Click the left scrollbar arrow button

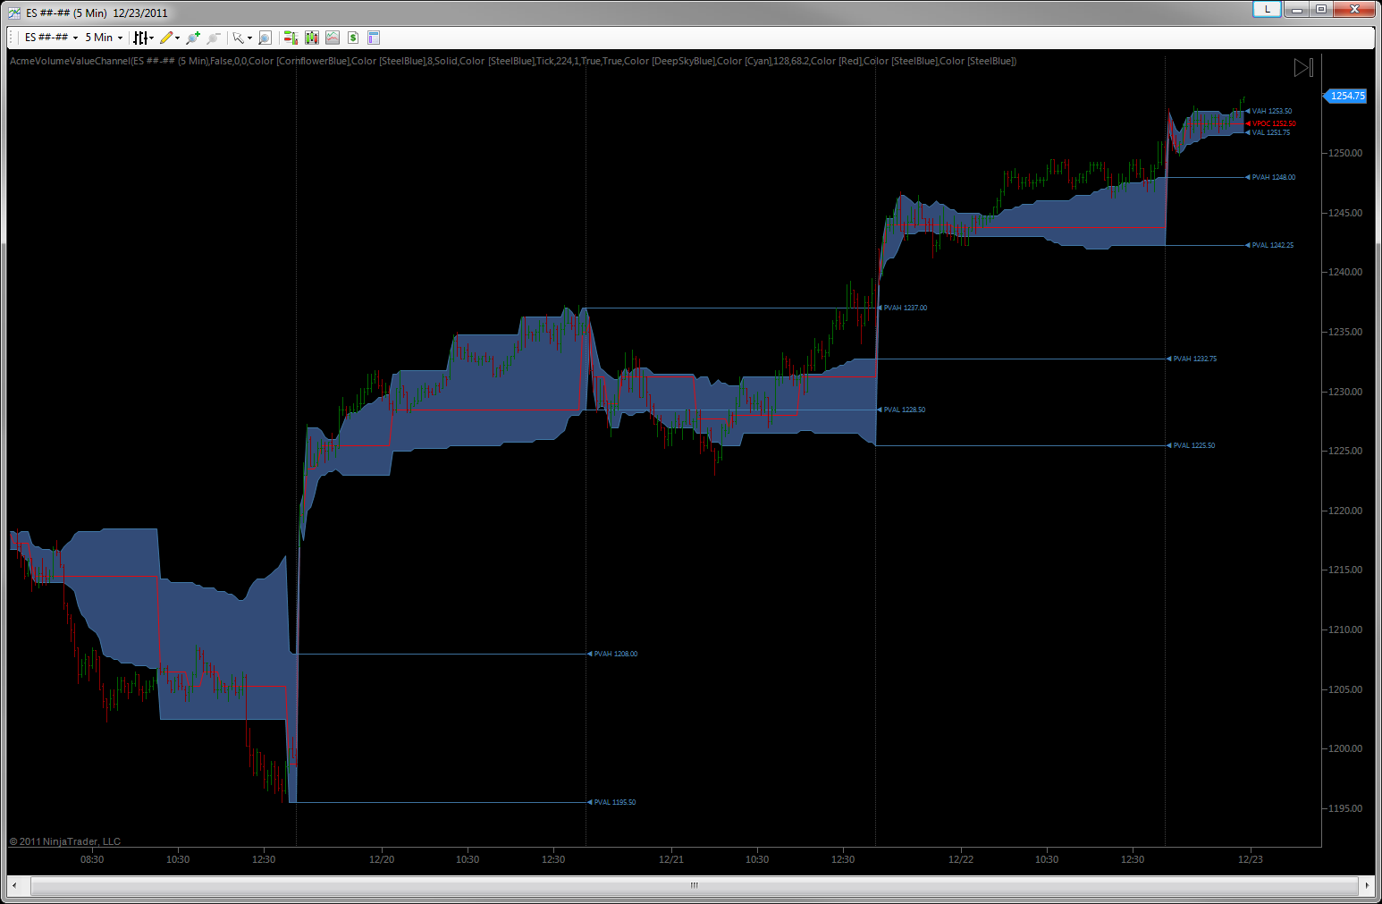pos(15,885)
